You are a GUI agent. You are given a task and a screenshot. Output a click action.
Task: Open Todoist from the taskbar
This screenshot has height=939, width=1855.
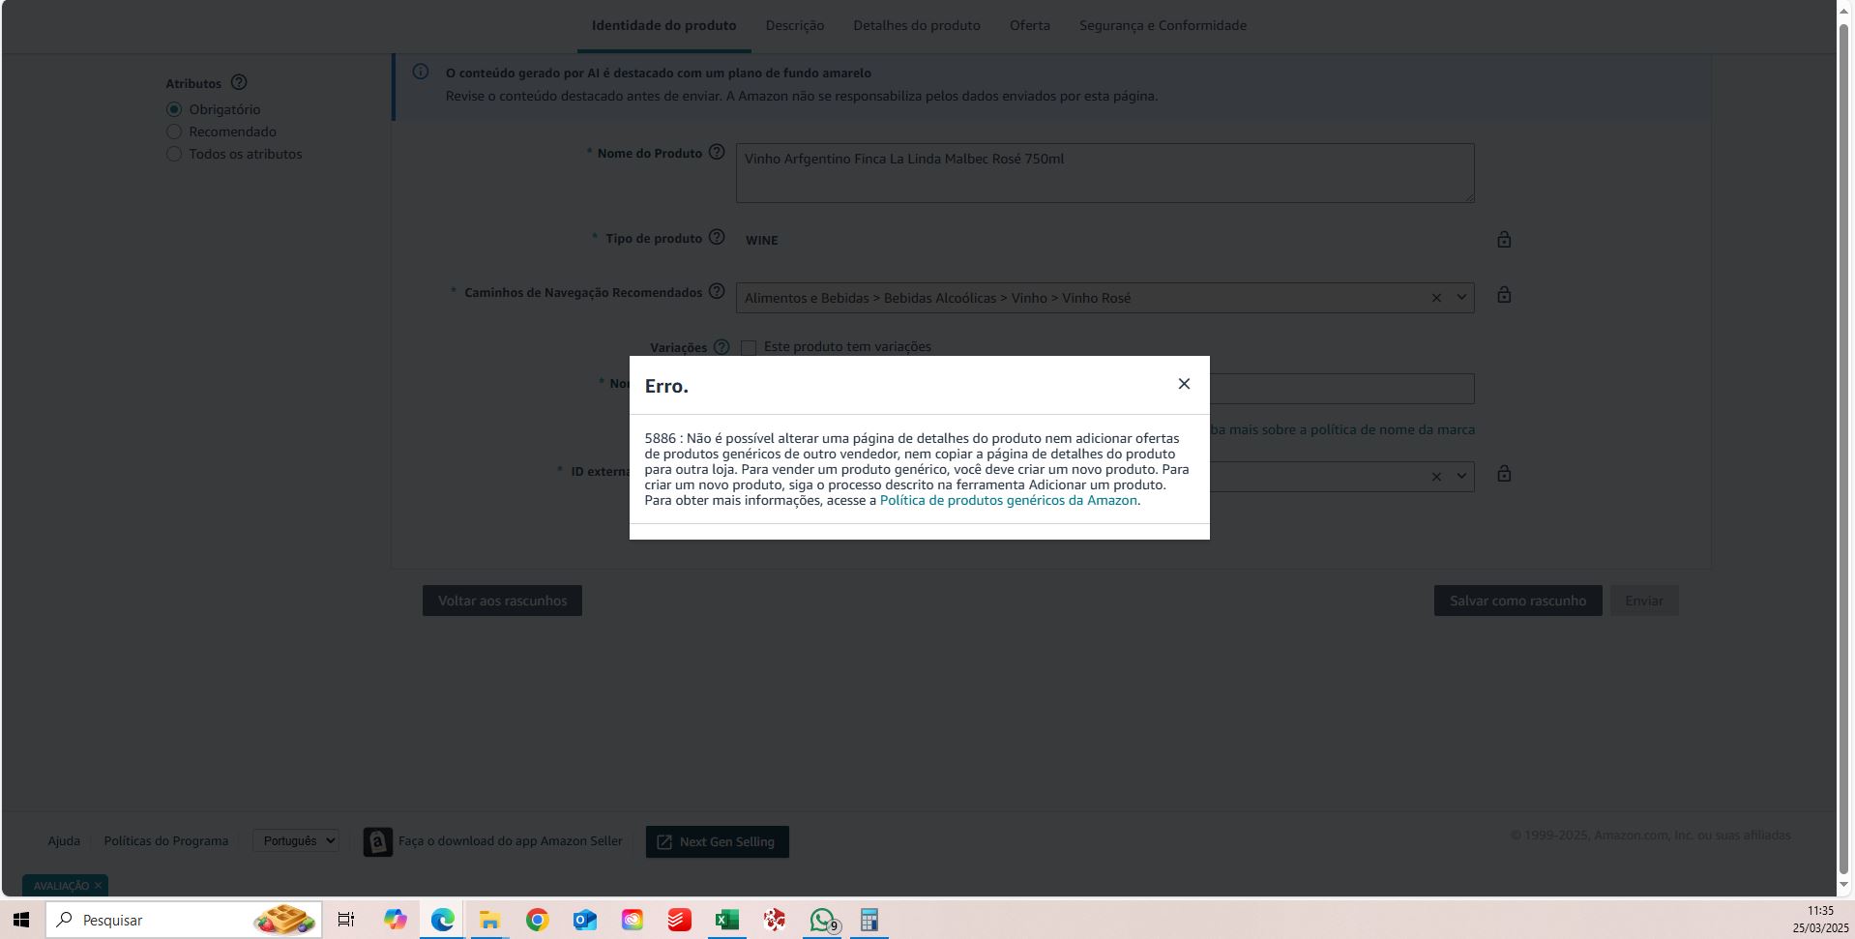pyautogui.click(x=679, y=920)
